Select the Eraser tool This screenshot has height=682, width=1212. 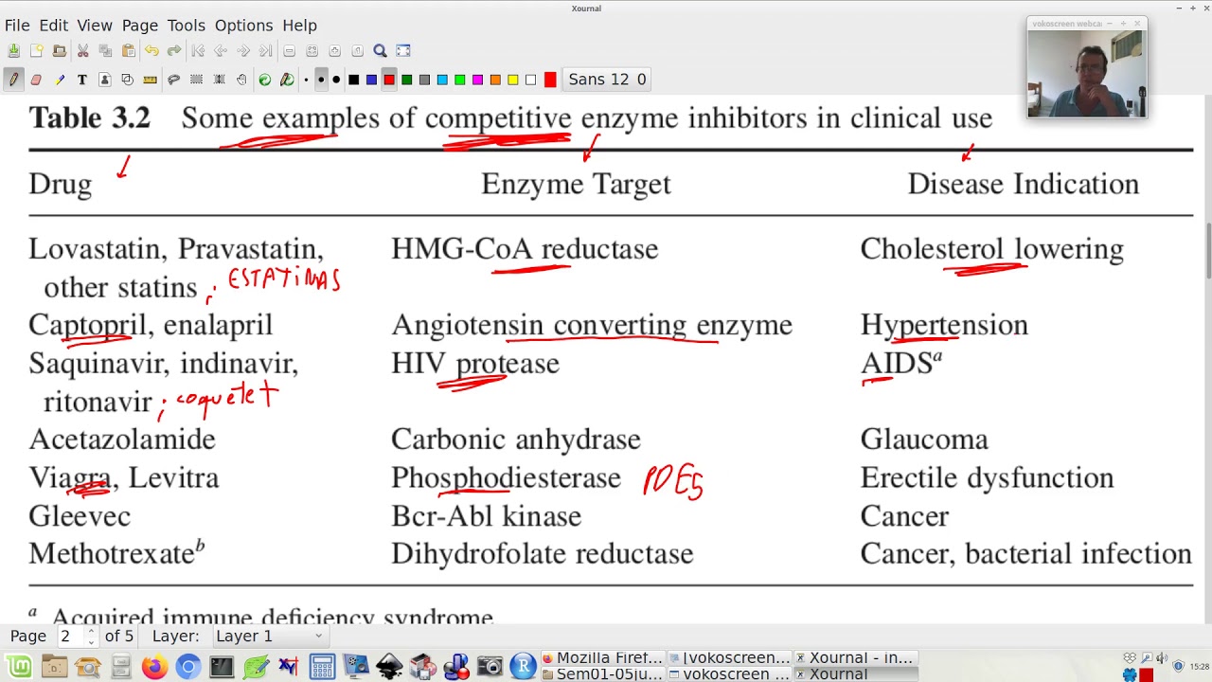coord(36,80)
